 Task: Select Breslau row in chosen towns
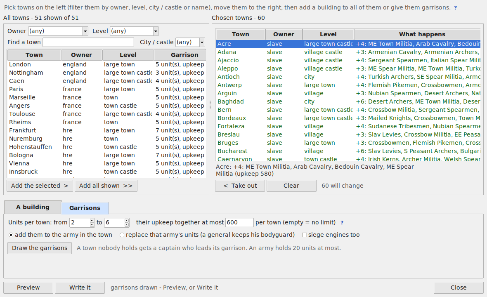click(348, 135)
